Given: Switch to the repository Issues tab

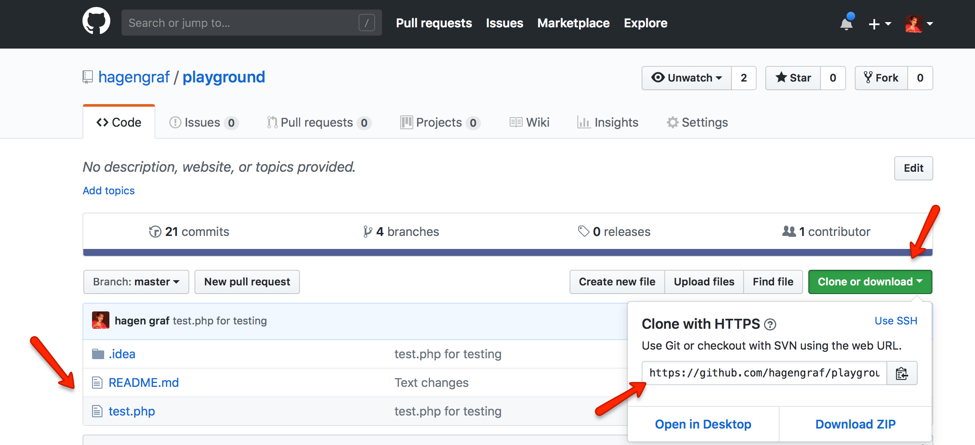Looking at the screenshot, I should click(x=204, y=123).
